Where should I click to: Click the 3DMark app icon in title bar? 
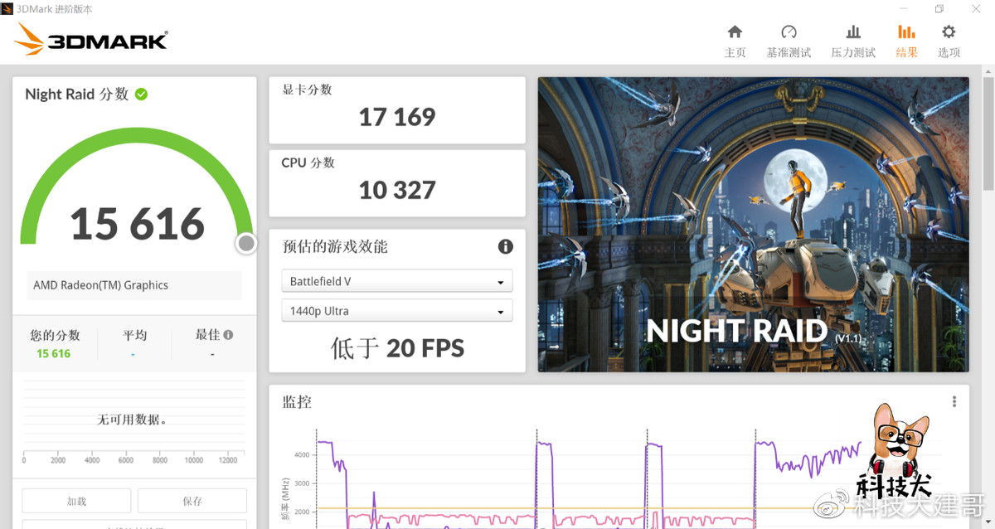(8, 9)
